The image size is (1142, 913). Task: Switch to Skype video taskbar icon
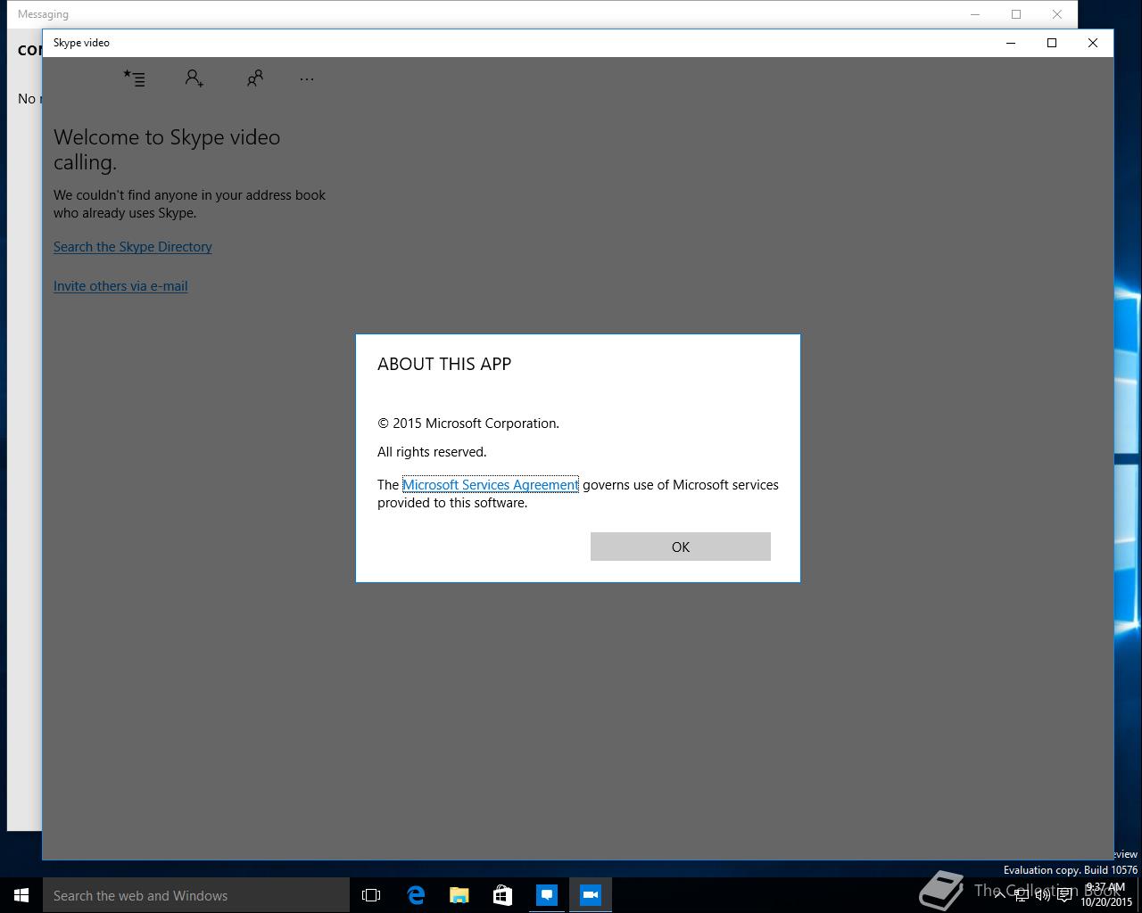tap(590, 895)
